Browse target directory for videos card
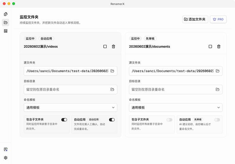The image size is (235, 164). 112,89
